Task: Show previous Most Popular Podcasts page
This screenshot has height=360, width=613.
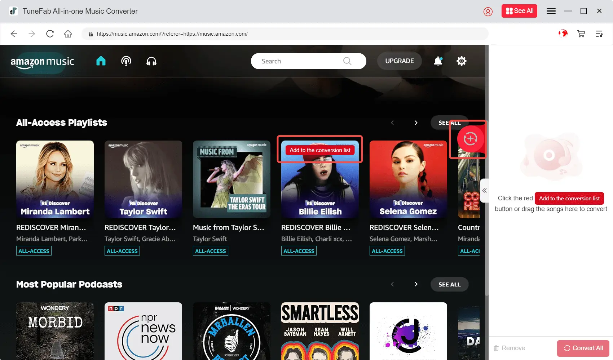Action: tap(392, 284)
